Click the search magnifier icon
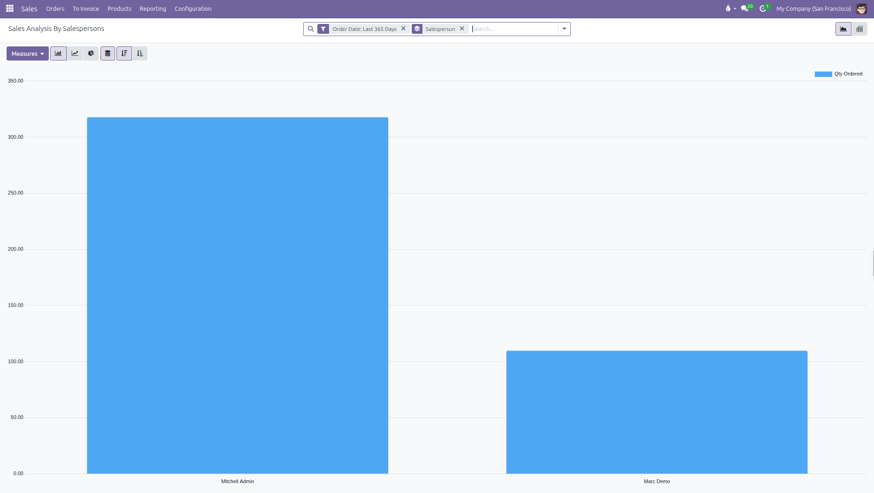Viewport: 874px width, 493px height. pos(311,29)
